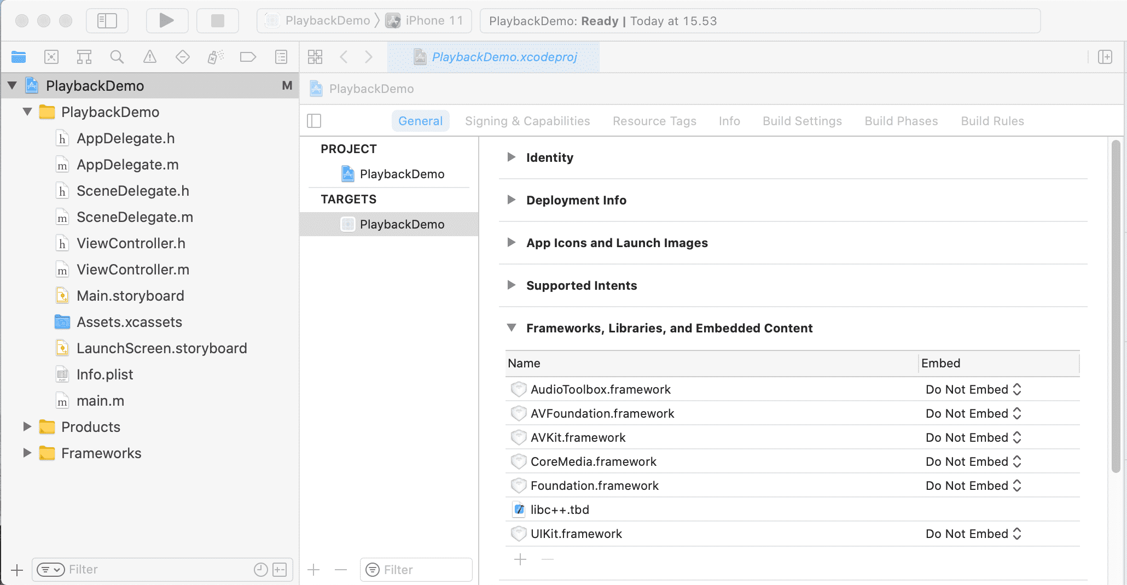Switch to the Info tab
The width and height of the screenshot is (1127, 585).
point(729,121)
